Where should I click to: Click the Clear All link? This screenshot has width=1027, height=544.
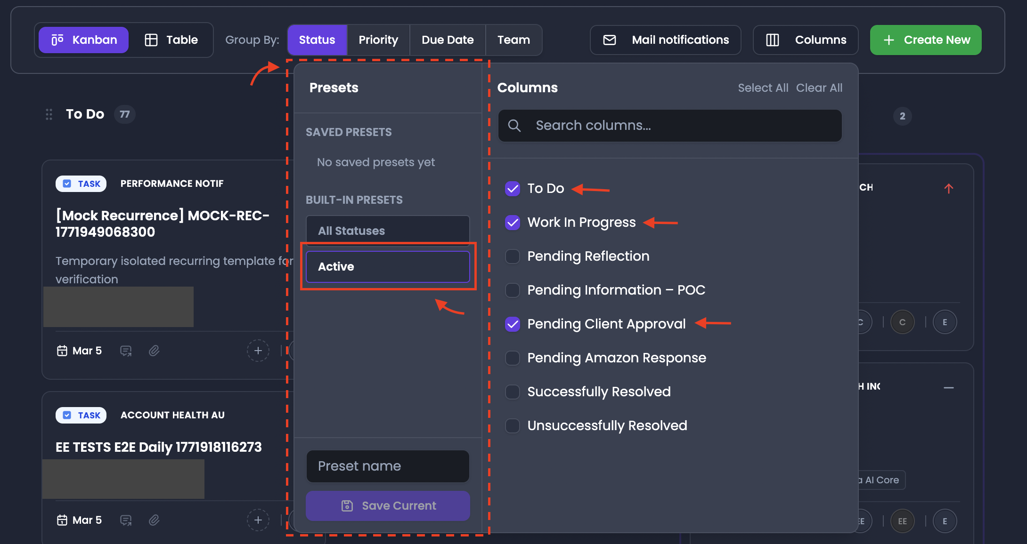coord(819,88)
